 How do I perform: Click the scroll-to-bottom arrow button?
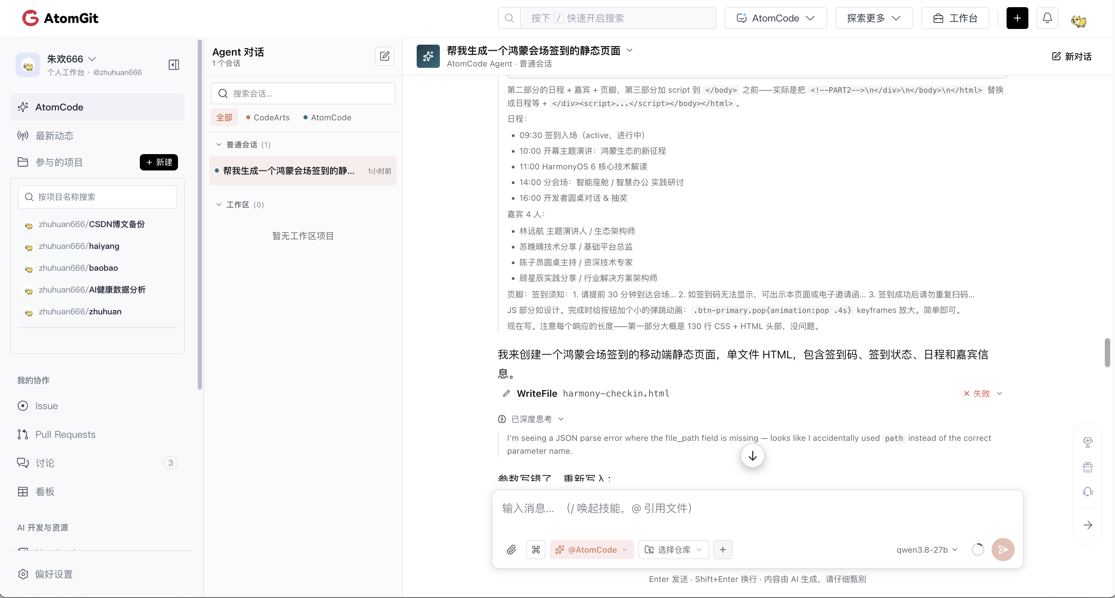[752, 455]
